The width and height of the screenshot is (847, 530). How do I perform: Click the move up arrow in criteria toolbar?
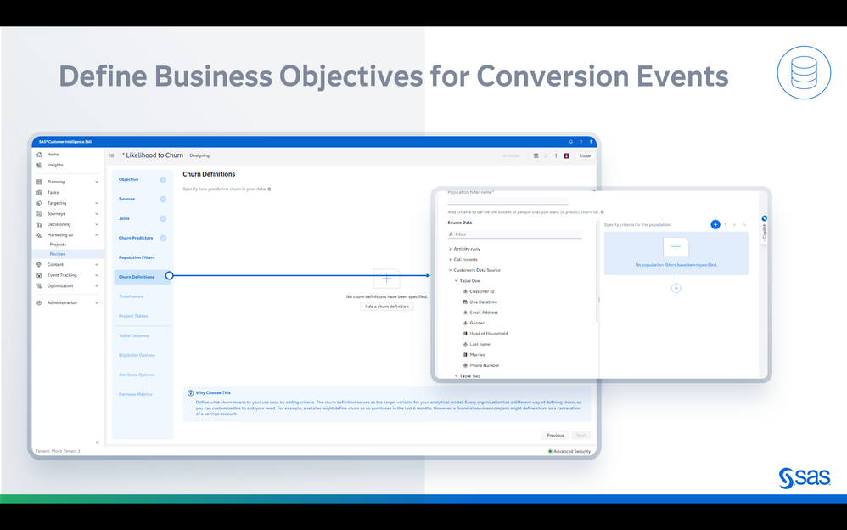click(725, 224)
